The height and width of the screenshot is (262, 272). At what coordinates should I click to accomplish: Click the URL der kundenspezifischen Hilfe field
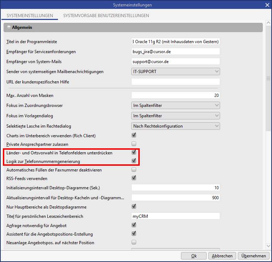(x=175, y=82)
